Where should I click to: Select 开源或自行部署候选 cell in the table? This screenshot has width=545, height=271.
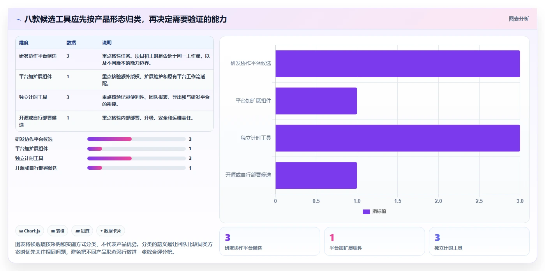(38, 121)
